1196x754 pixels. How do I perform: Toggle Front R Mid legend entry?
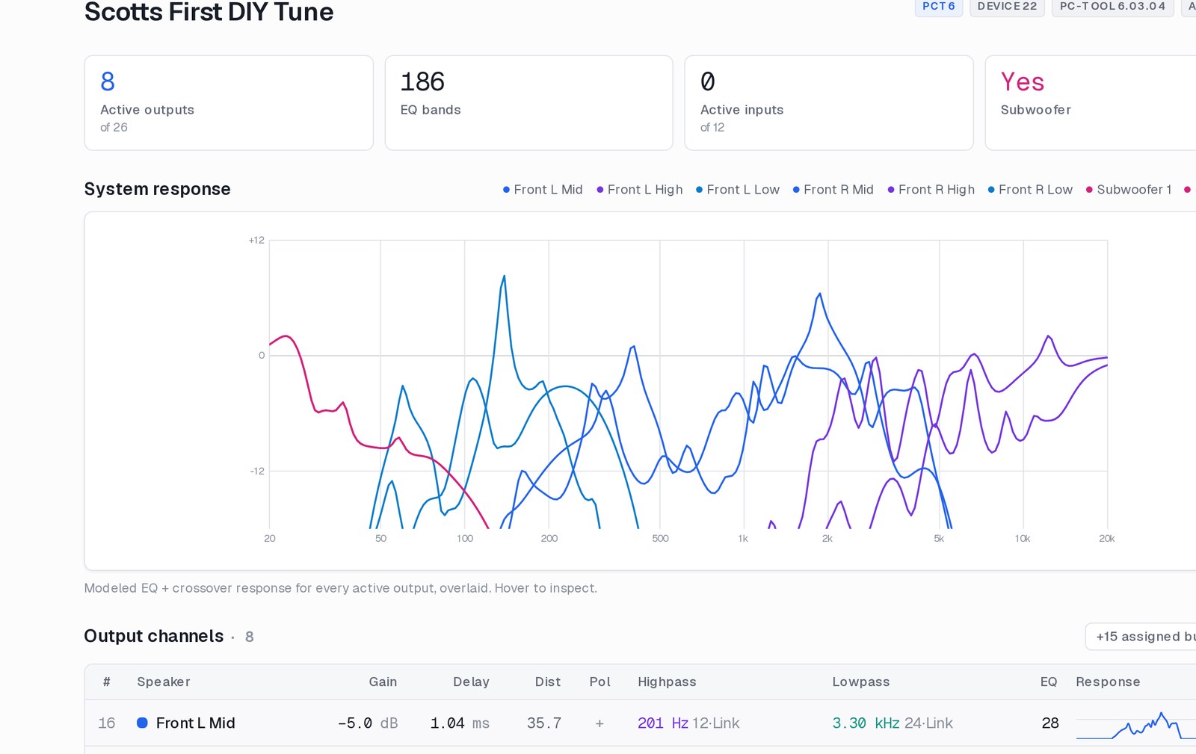click(833, 190)
